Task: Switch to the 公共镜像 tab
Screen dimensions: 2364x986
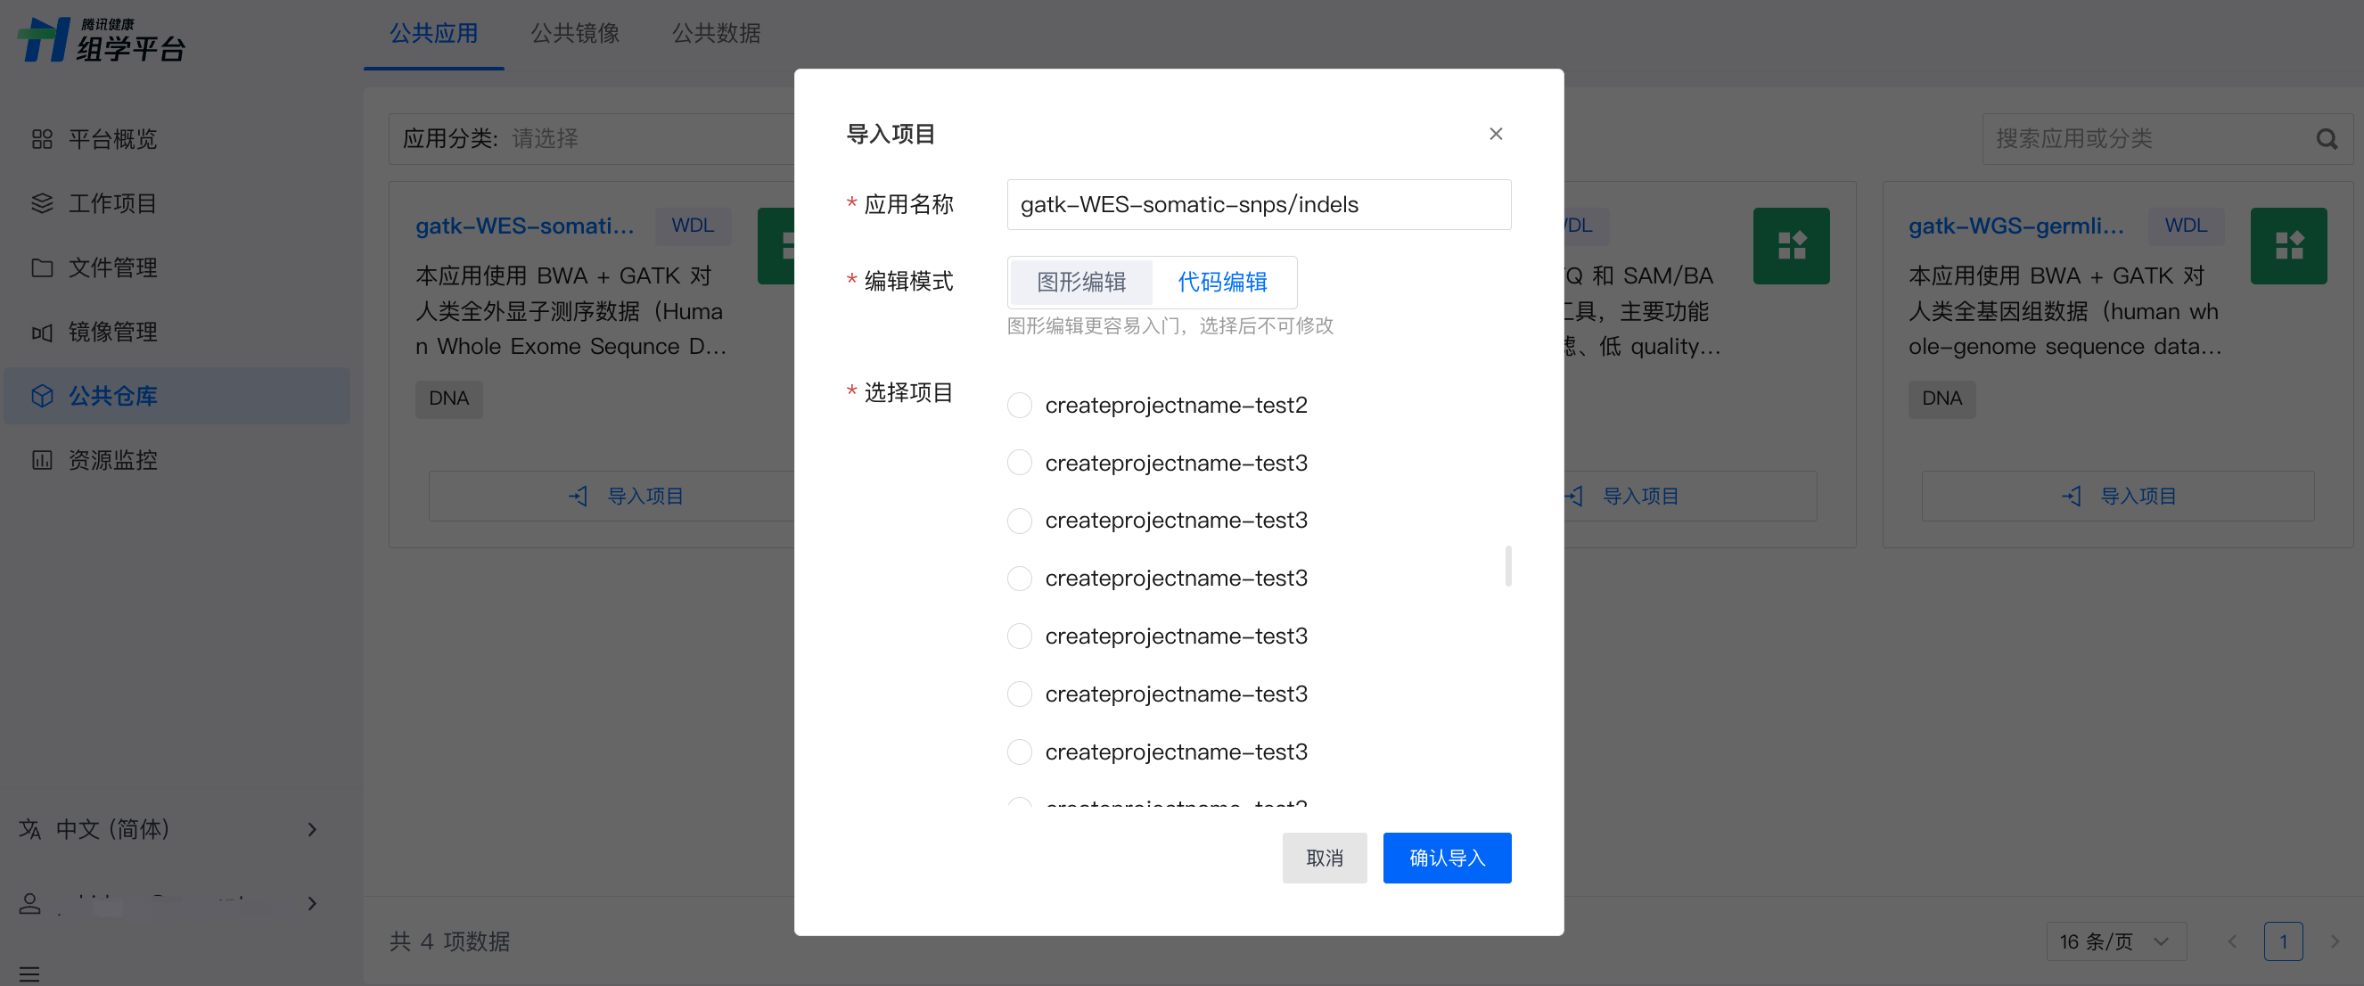Action: point(574,33)
